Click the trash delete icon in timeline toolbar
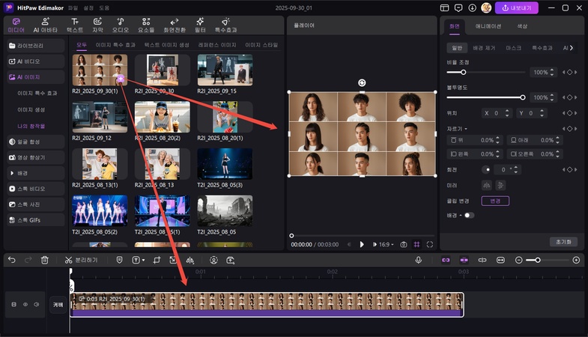The image size is (588, 337). 45,260
